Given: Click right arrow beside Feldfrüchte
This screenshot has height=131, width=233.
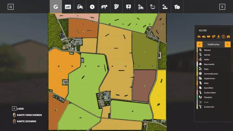Looking at the screenshot, I should [228, 44].
